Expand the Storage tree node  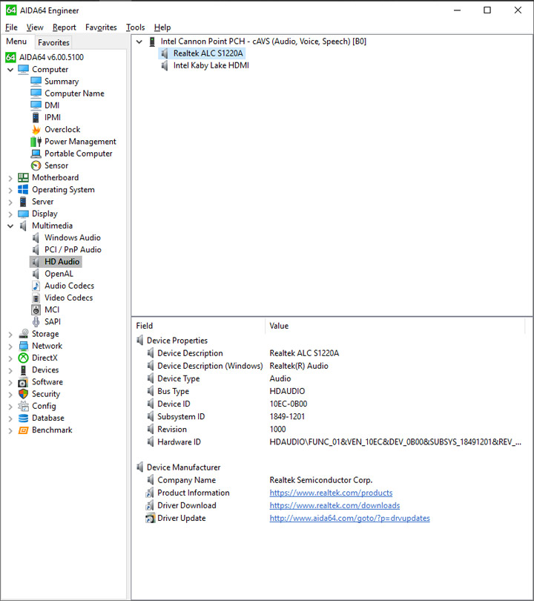pos(10,334)
